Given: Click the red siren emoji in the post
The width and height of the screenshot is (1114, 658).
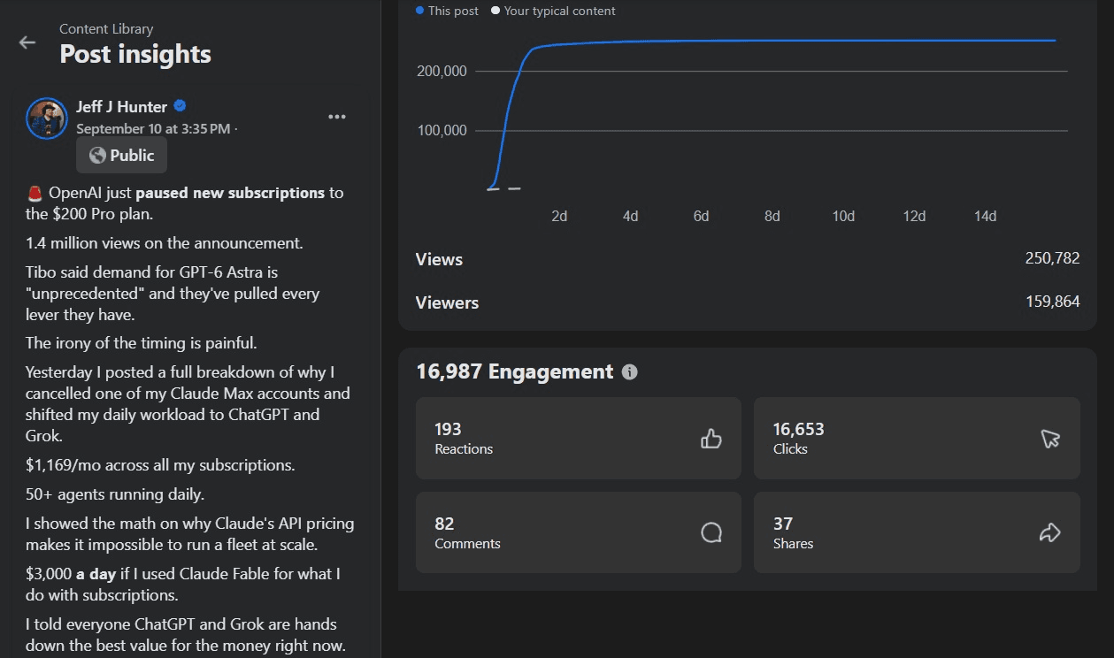Looking at the screenshot, I should [35, 193].
